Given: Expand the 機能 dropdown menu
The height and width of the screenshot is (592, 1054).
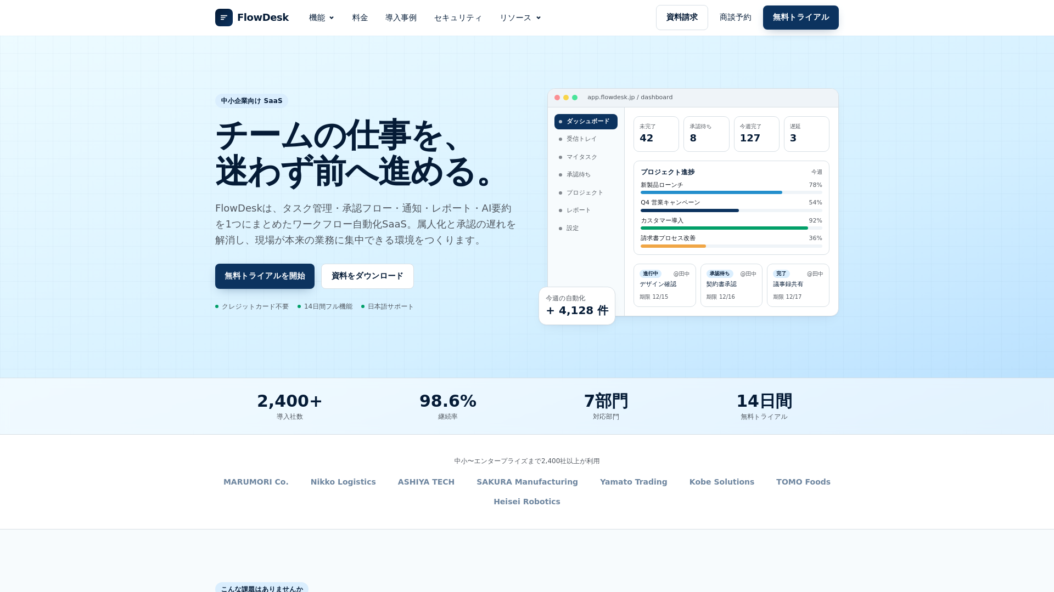Looking at the screenshot, I should (x=322, y=18).
